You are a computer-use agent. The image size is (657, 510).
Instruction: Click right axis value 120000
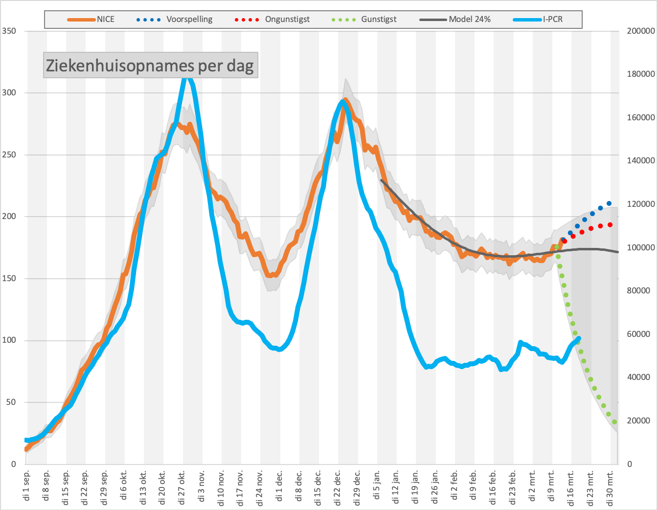tap(641, 204)
